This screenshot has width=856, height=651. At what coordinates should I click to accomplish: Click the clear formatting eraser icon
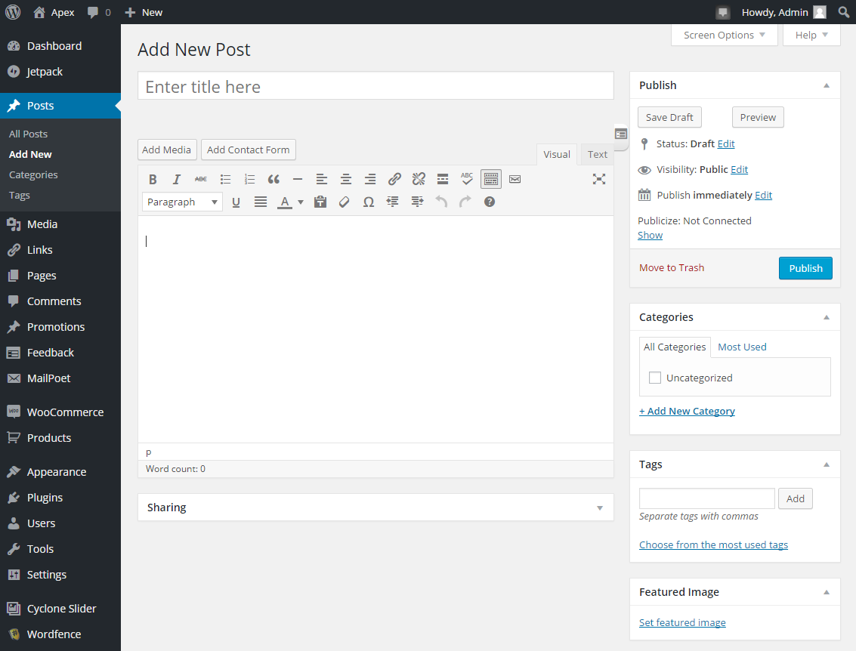coord(345,202)
